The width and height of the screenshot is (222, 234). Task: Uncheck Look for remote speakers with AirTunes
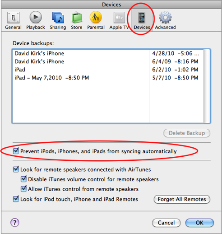click(x=16, y=169)
